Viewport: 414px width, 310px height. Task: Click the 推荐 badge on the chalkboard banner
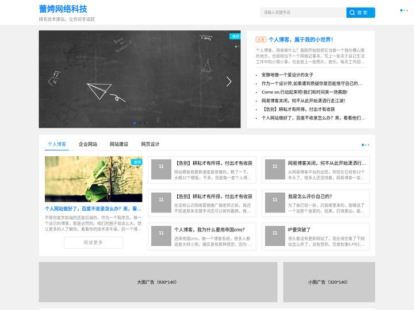tap(235, 36)
